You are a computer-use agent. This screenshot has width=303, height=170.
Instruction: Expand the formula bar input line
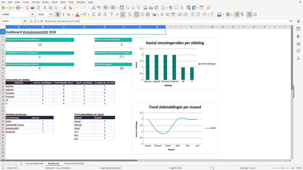click(291, 21)
